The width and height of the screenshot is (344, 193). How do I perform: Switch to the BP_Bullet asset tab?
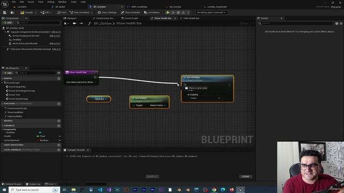[60, 7]
